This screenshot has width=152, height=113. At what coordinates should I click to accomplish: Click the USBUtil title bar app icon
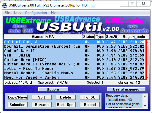[x=5, y=5]
